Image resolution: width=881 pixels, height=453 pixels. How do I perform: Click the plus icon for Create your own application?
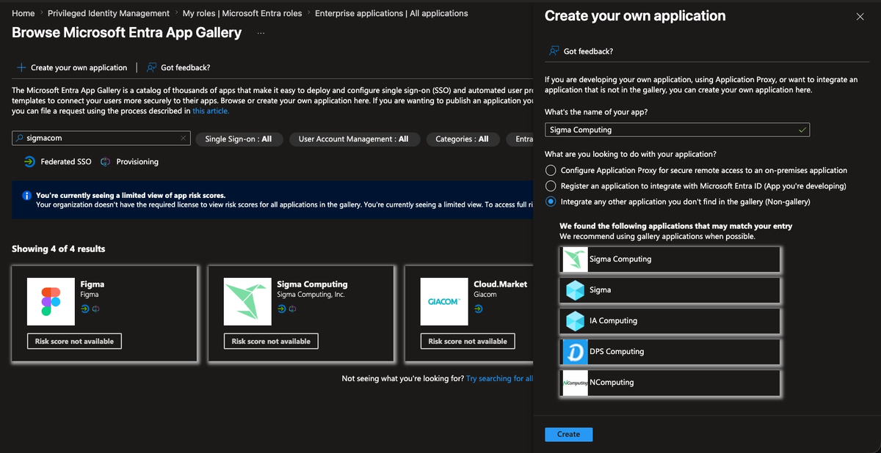(x=21, y=67)
